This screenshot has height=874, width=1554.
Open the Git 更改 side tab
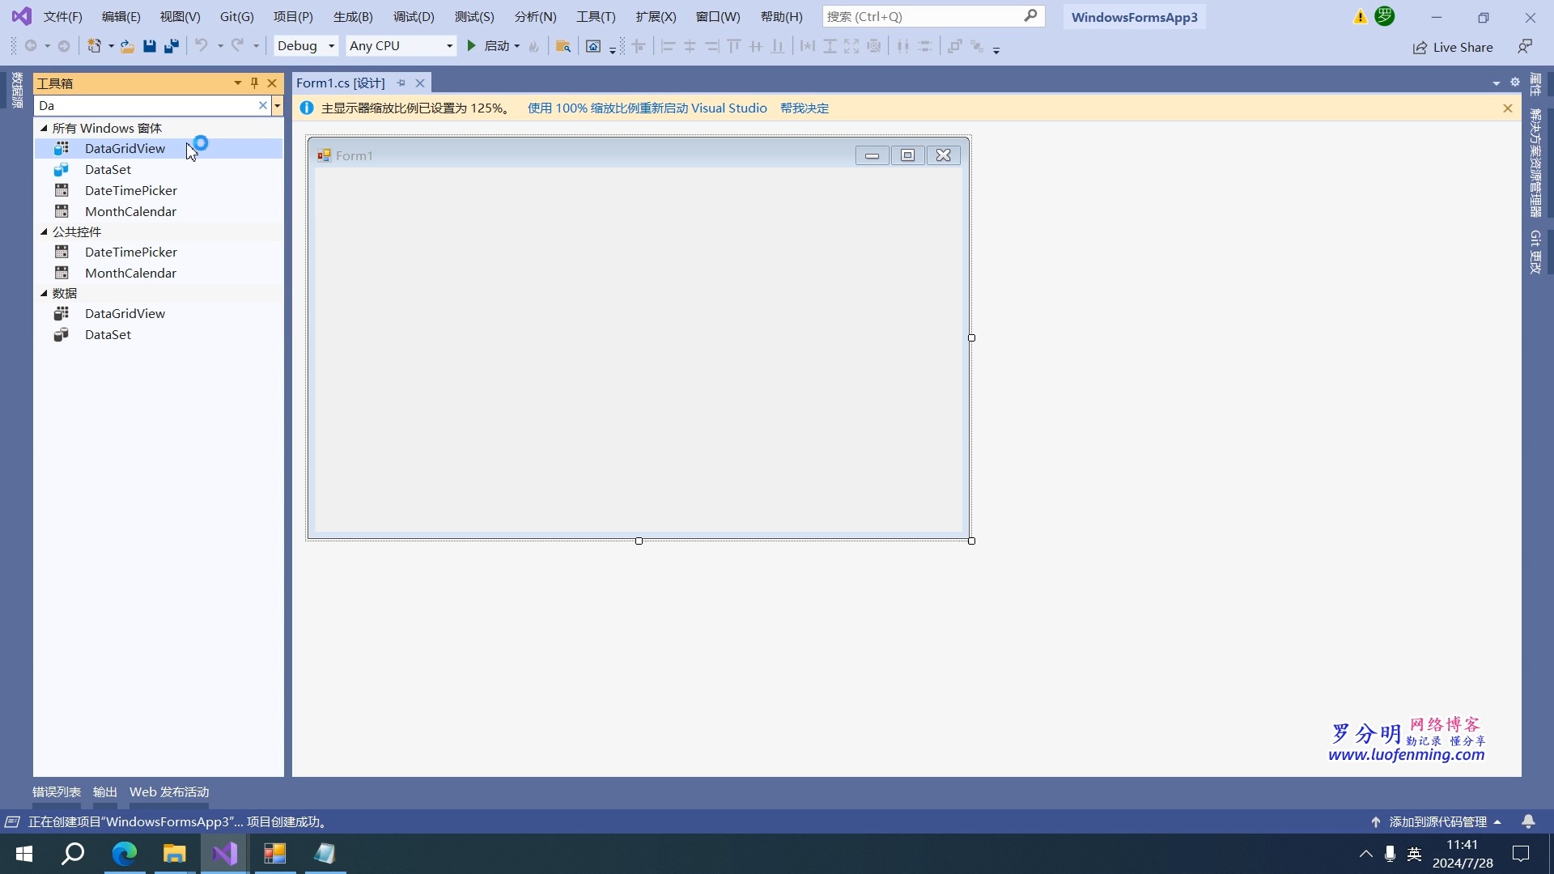tap(1535, 252)
